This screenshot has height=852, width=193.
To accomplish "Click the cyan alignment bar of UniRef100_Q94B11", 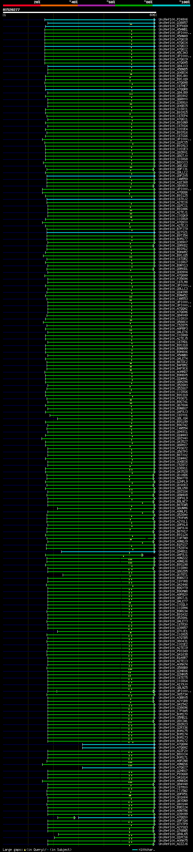I will click(108, 552).
